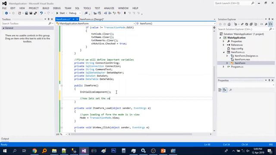Image resolution: width=276 pixels, height=155 pixels.
Task: Click the Save toolbar icon
Action: (31, 13)
